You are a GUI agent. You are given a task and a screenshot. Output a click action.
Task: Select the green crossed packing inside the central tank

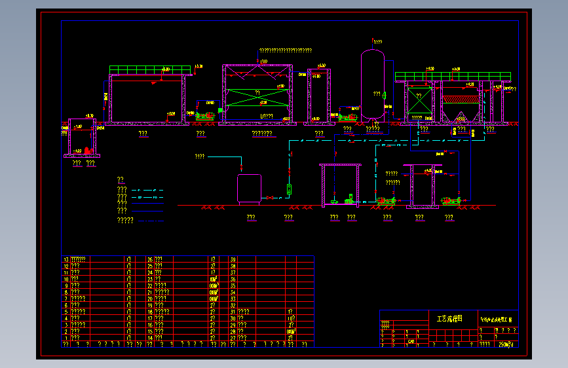click(257, 98)
